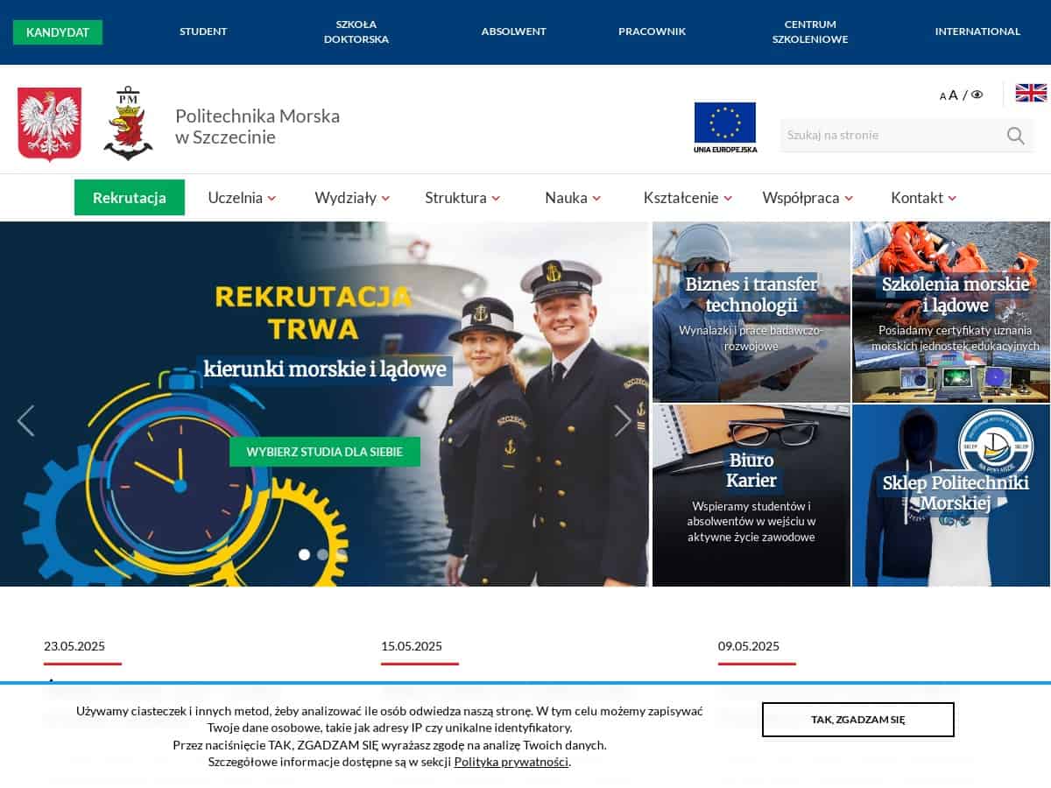Select the large font size A
Viewport: 1051px width, 788px height.
(954, 95)
